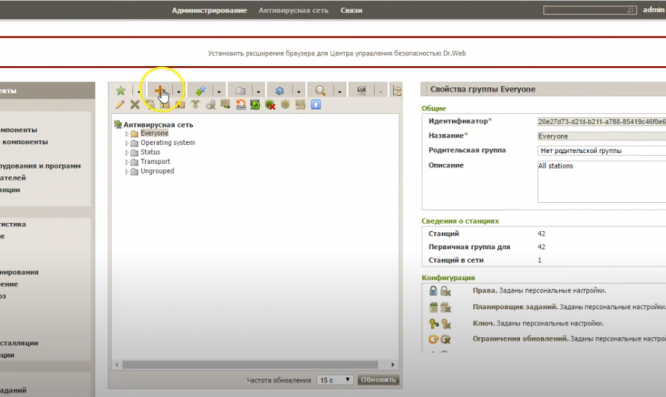The image size is (666, 397).
Task: Click the blue cube components icon
Action: click(280, 90)
